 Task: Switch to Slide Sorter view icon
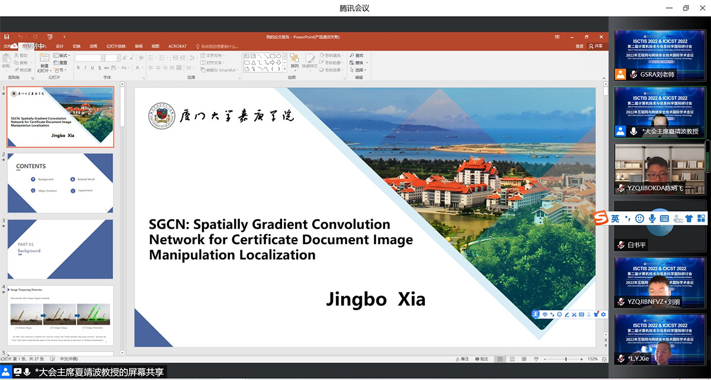click(513, 359)
